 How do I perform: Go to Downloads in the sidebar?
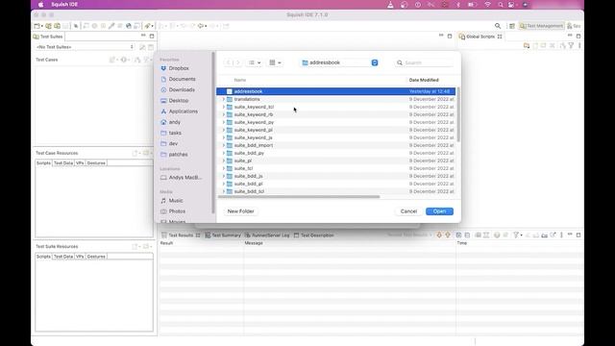(x=177, y=89)
